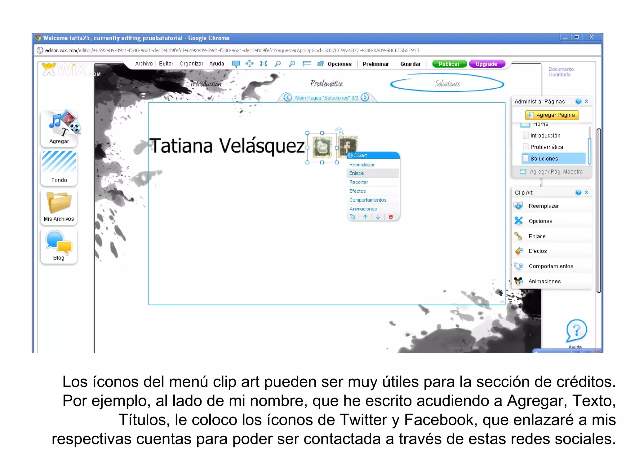Select the Facebook stamp icon
635x476 pixels.
[x=348, y=145]
